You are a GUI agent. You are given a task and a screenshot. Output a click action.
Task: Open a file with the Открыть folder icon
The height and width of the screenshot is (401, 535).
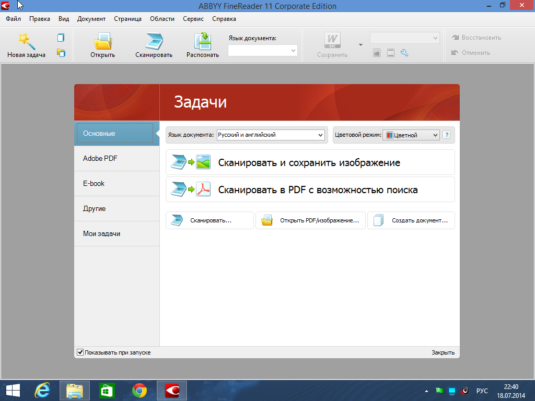pyautogui.click(x=103, y=41)
